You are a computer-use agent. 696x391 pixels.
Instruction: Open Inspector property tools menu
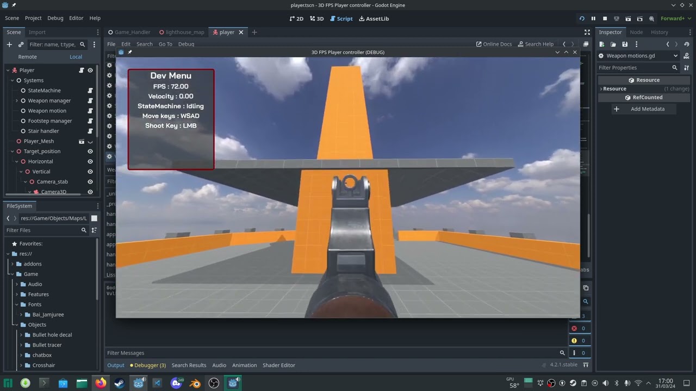click(x=687, y=68)
